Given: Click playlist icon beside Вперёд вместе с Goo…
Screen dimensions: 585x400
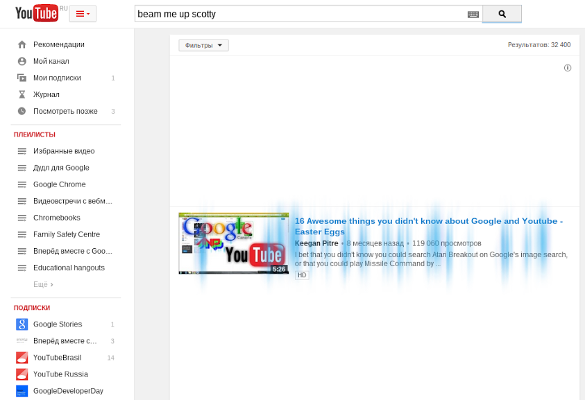Looking at the screenshot, I should tap(22, 251).
